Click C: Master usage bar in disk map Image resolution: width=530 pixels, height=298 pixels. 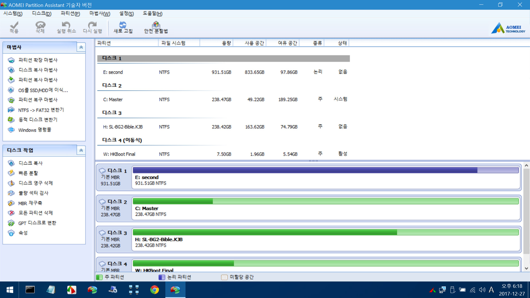pyautogui.click(x=326, y=201)
